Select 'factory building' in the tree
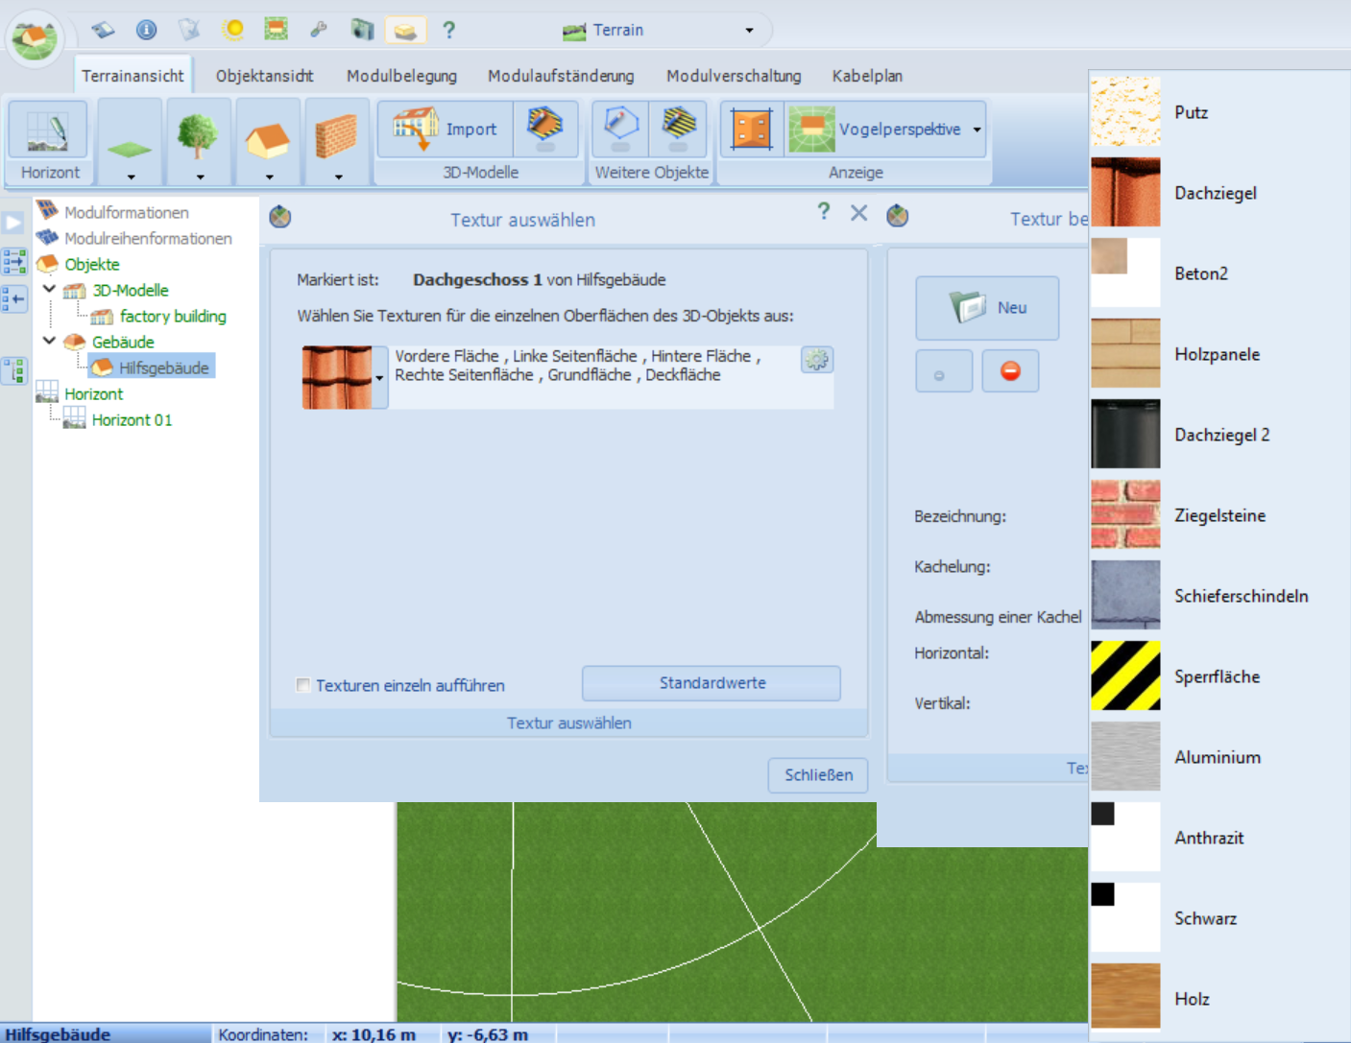This screenshot has width=1351, height=1043. 173,317
